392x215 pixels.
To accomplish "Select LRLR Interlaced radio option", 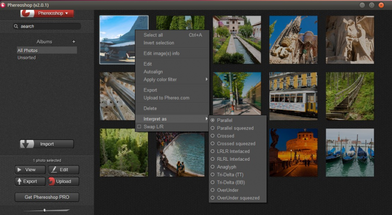I will 213,151.
